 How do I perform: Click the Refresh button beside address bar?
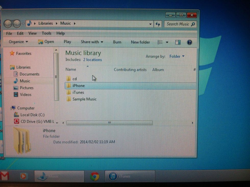(158, 24)
